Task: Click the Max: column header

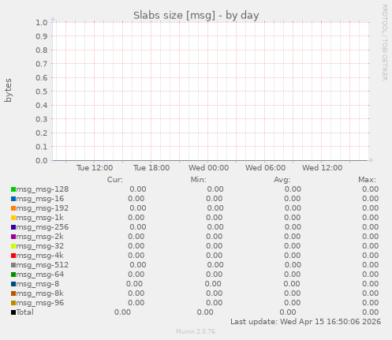Action: [x=367, y=180]
